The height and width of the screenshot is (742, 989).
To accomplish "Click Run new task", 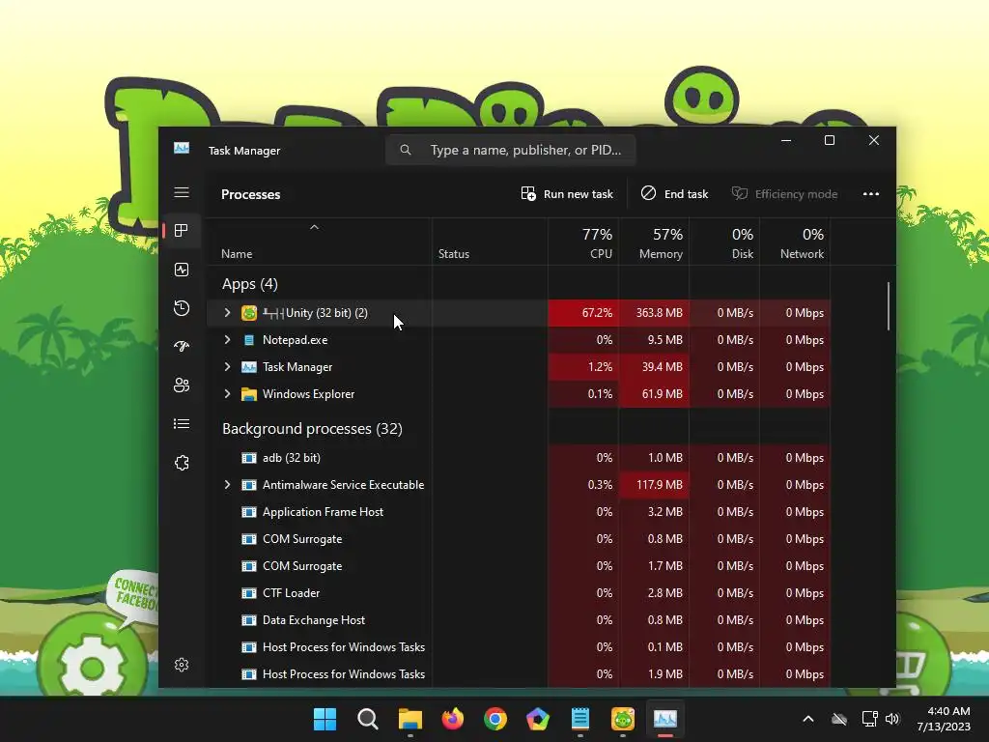I will pyautogui.click(x=566, y=193).
